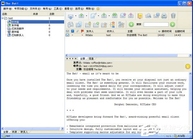Click the yellow round download arrow icon
Screen dimensions: 193x139
click(188, 66)
